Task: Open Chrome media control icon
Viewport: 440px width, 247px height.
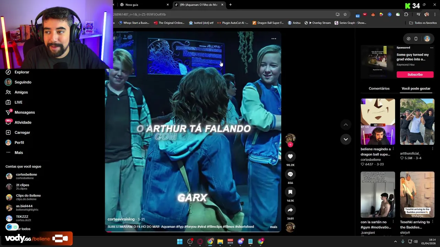Action: tap(418, 14)
